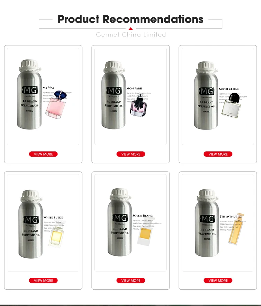Click the black-capped Super Cedar bottle

tap(231, 106)
